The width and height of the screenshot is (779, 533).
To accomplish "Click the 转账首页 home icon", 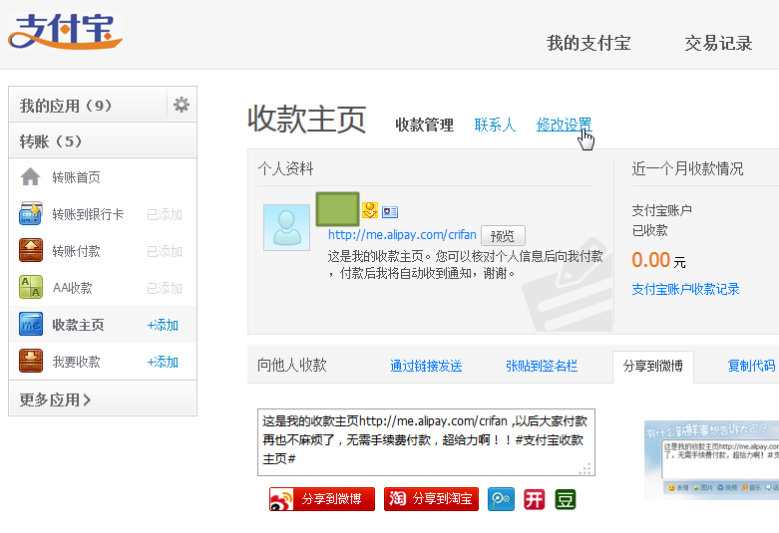I will coord(30,176).
